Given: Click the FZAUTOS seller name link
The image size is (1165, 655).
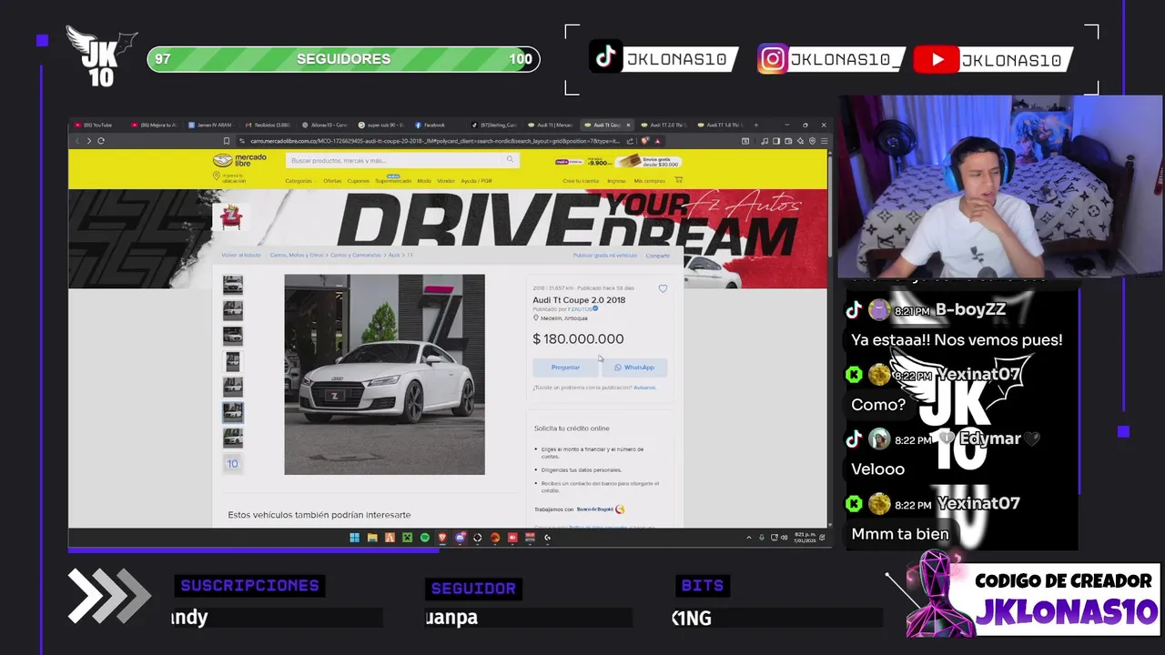Looking at the screenshot, I should (579, 309).
